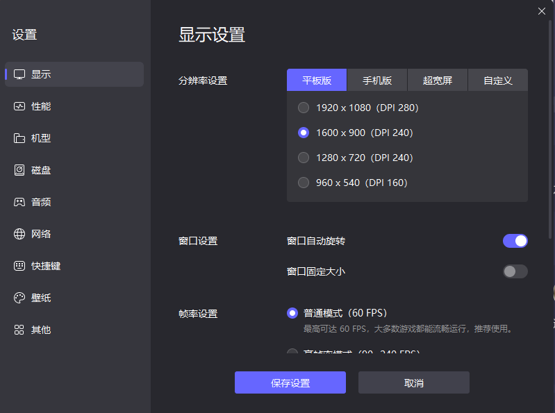This screenshot has height=413, width=555.
Task: Go to the 磁盘 settings page
Action: tap(74, 170)
